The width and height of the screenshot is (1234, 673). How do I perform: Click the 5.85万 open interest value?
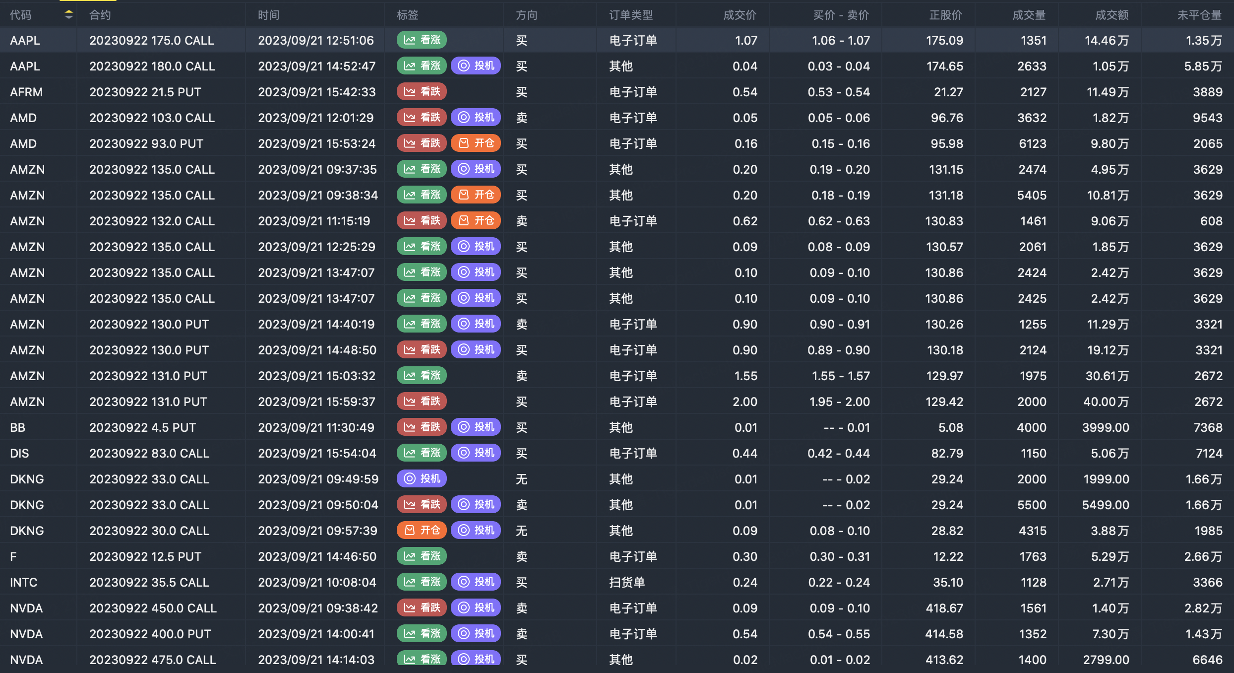coord(1203,66)
